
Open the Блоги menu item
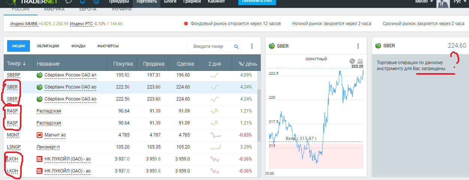170,2
